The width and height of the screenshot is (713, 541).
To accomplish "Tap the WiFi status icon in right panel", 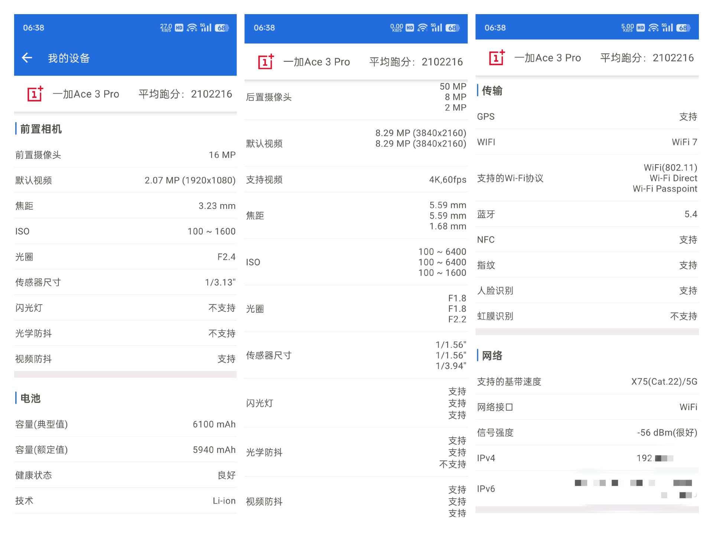I will pos(654,28).
